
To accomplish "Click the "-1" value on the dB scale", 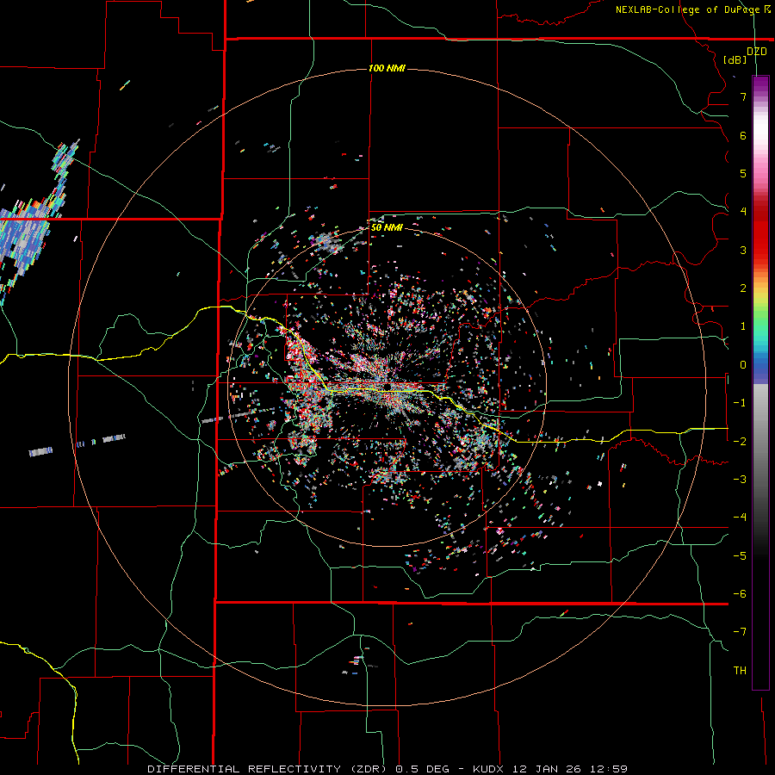I will (x=740, y=403).
